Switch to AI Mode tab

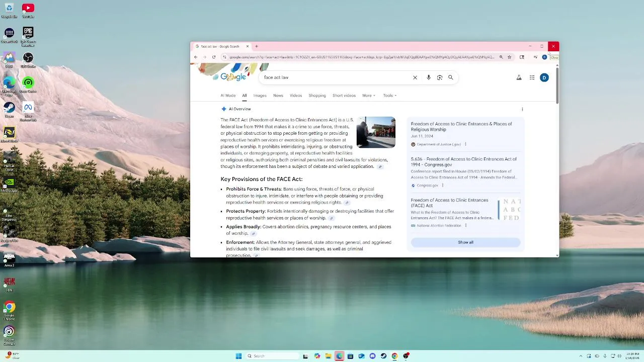click(x=228, y=96)
